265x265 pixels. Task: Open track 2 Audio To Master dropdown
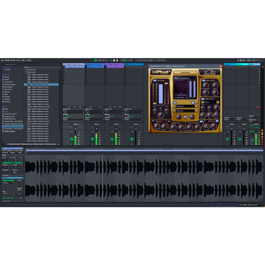94,120
